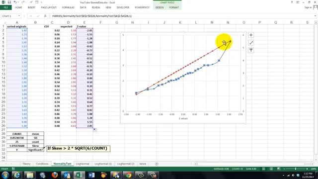Click the zoom out minus icon
318x179 pixels.
tap(284, 169)
